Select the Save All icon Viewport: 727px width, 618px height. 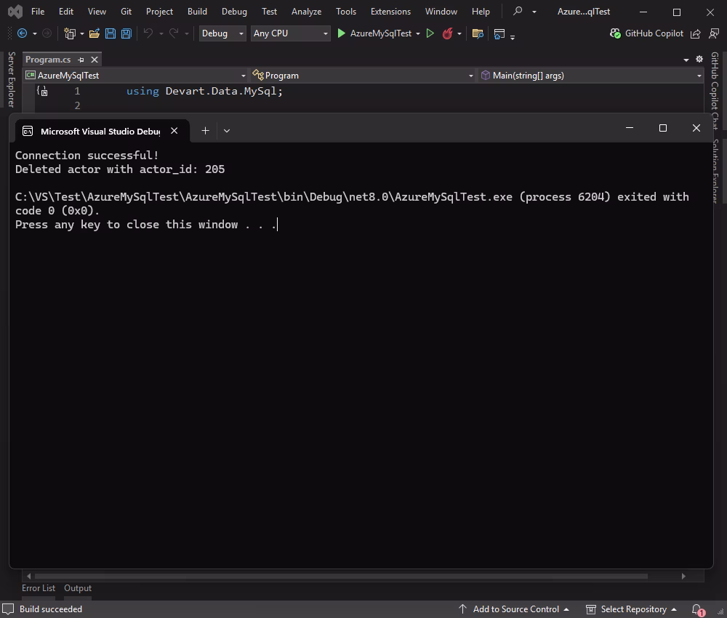pyautogui.click(x=126, y=33)
